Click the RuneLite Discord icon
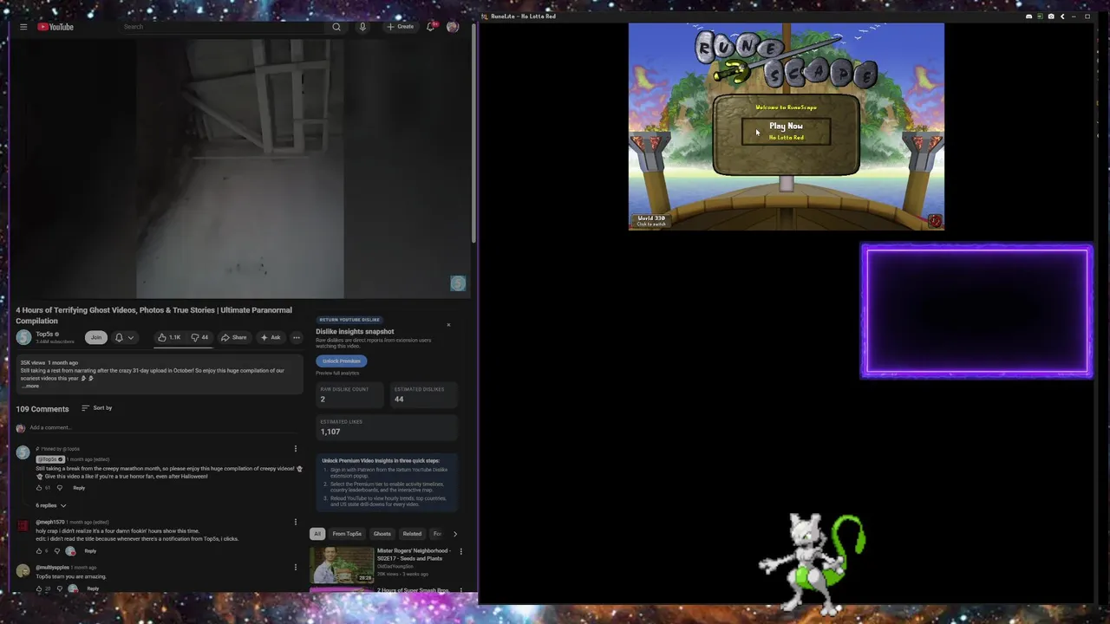This screenshot has width=1110, height=624. click(x=1029, y=16)
